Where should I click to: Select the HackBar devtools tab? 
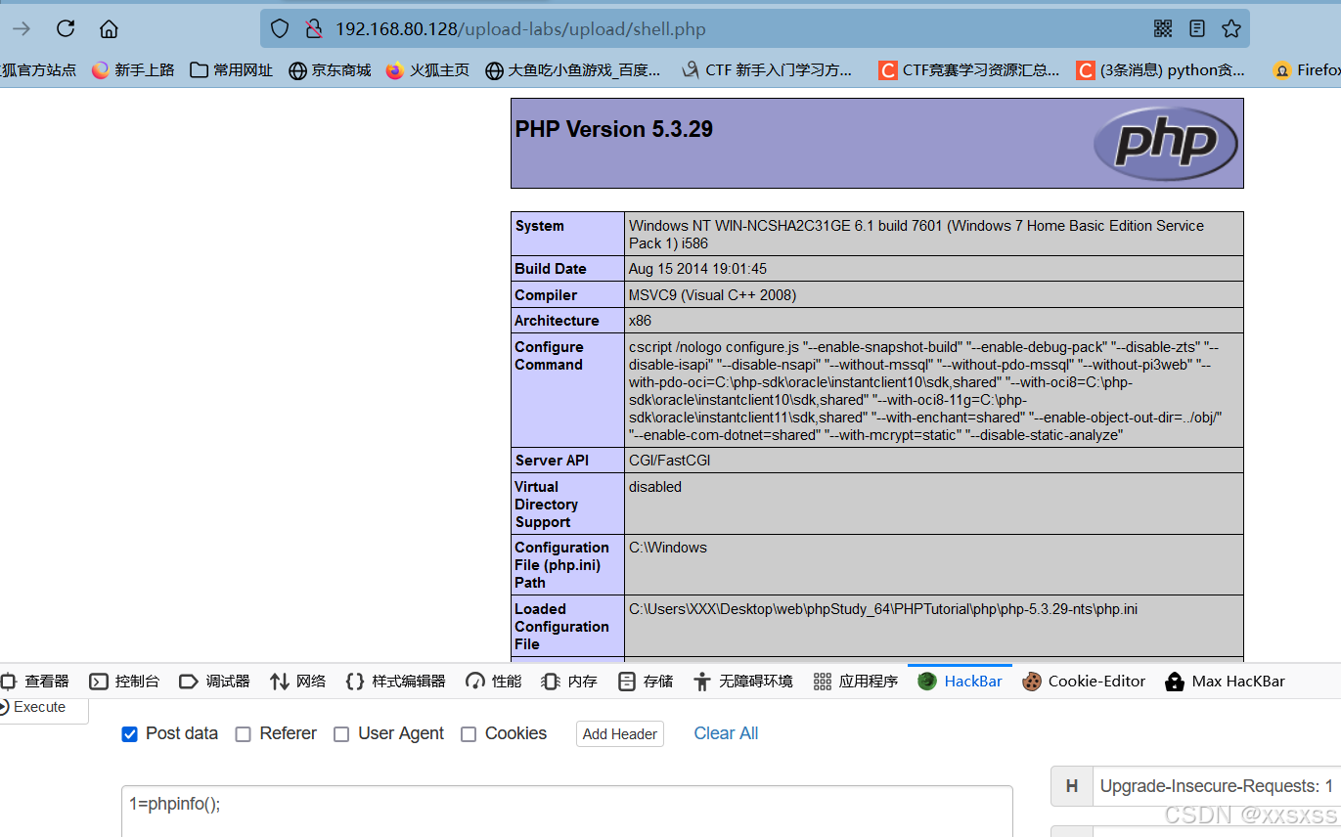point(961,682)
